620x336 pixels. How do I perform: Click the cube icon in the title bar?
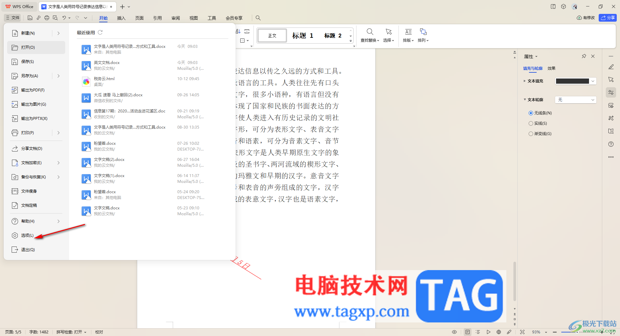(x=563, y=6)
